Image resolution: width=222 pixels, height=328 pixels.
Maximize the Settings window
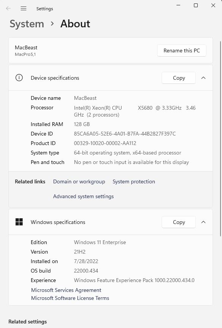pos(196,5)
